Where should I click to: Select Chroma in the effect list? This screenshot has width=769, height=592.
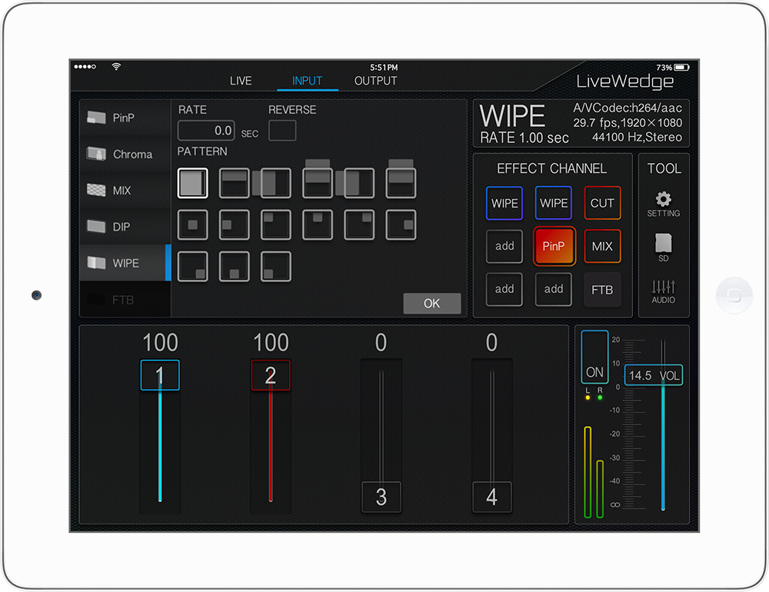125,154
